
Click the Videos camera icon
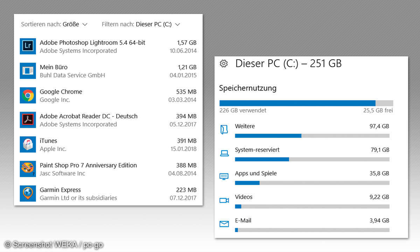(x=224, y=200)
